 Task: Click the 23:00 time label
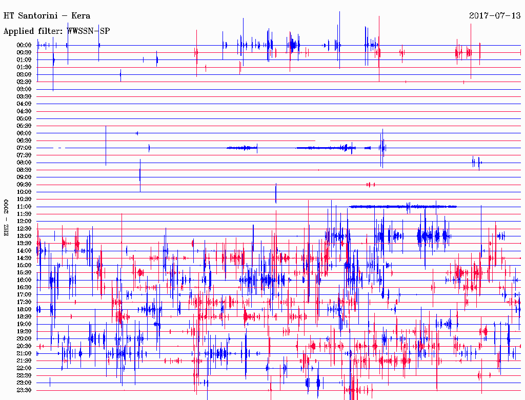(x=24, y=383)
